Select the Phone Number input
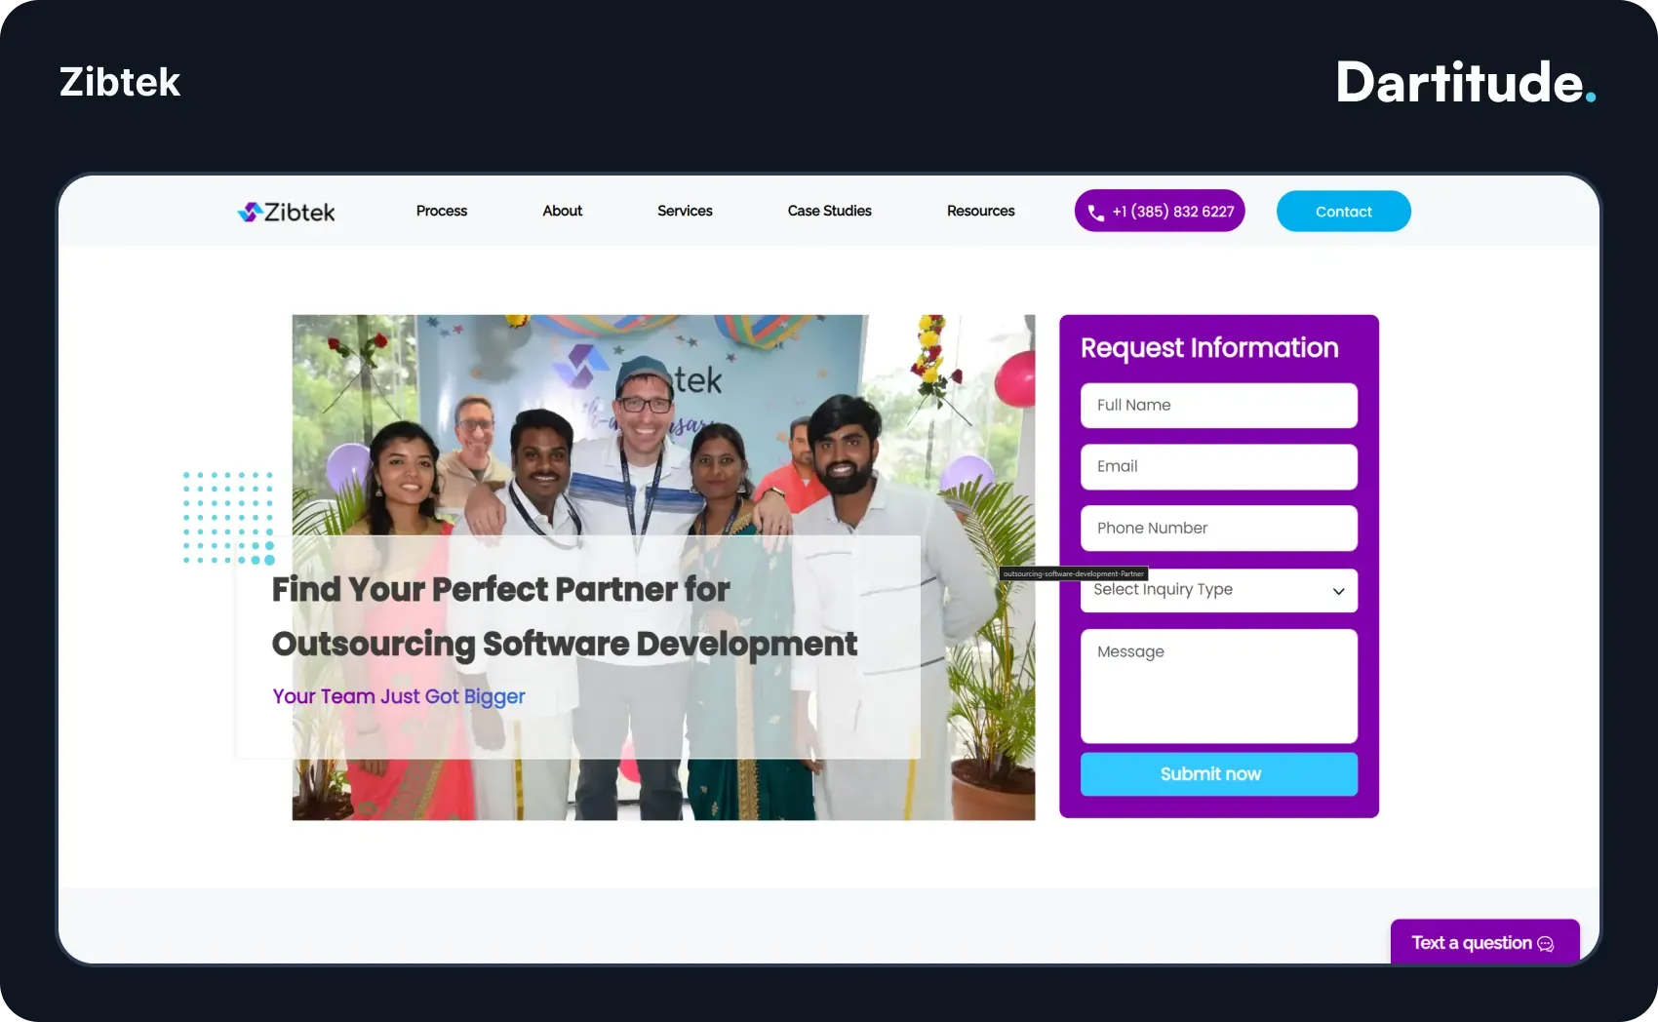 point(1219,529)
